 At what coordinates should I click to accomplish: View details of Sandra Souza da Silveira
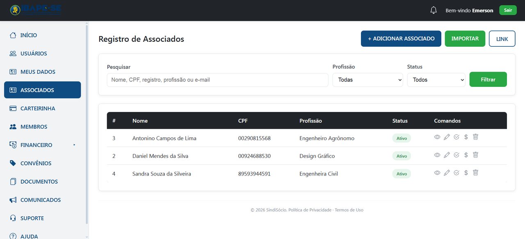point(437,173)
